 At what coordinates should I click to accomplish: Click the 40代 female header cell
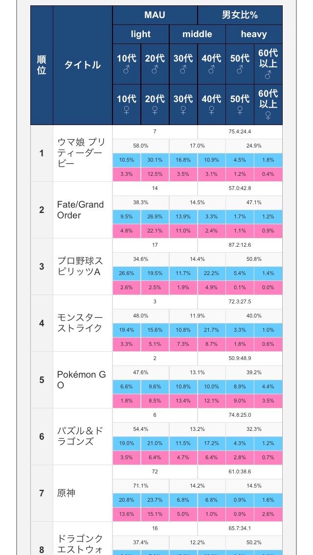pos(212,105)
